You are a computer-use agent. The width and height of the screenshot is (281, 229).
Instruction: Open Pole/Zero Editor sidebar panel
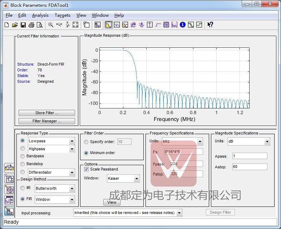pos(9,189)
